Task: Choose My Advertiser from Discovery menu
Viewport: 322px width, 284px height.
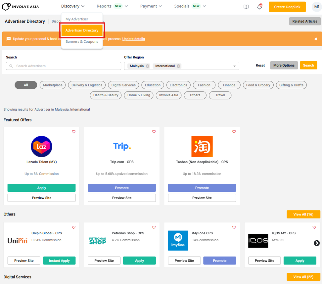Action: (x=77, y=19)
